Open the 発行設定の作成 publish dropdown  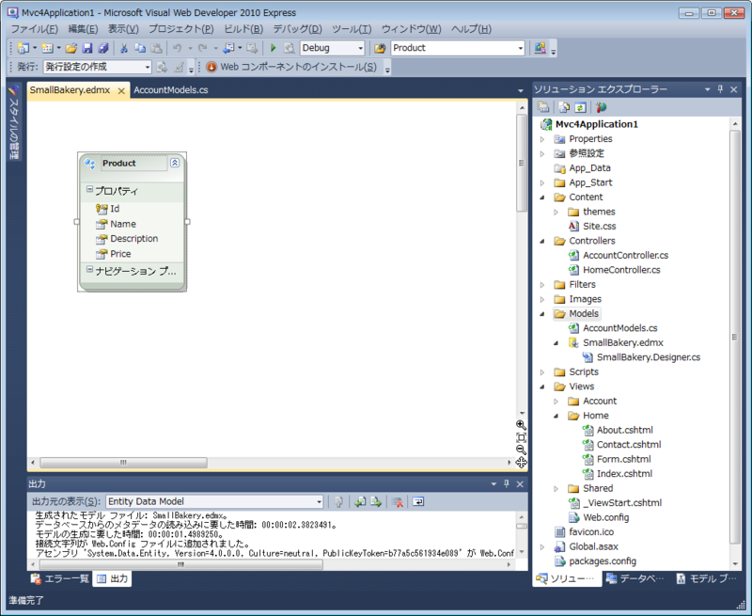[148, 67]
